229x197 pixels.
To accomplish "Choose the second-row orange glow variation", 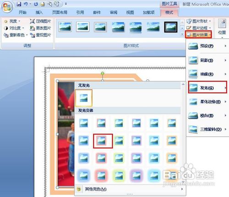I will 172,141.
